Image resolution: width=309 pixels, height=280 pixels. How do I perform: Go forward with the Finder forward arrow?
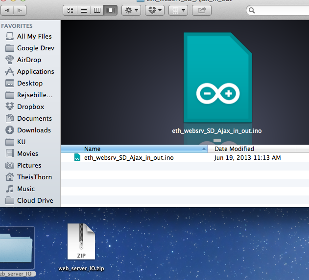coord(20,10)
